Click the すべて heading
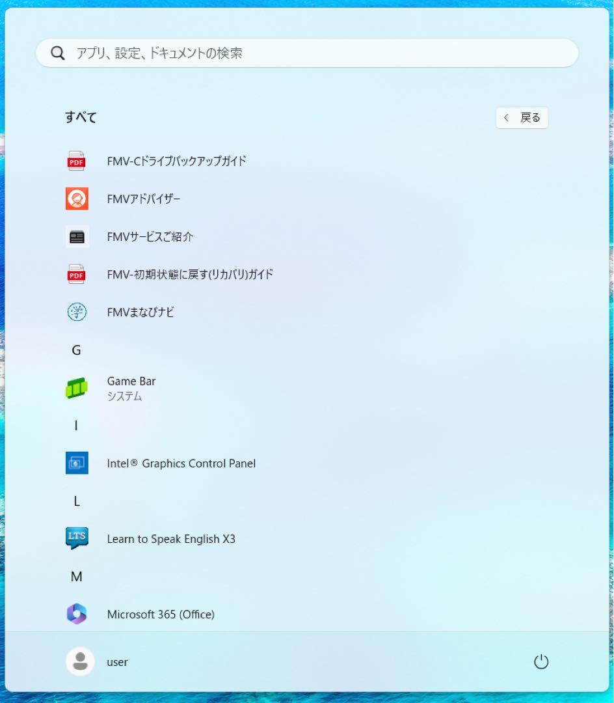 pyautogui.click(x=81, y=117)
